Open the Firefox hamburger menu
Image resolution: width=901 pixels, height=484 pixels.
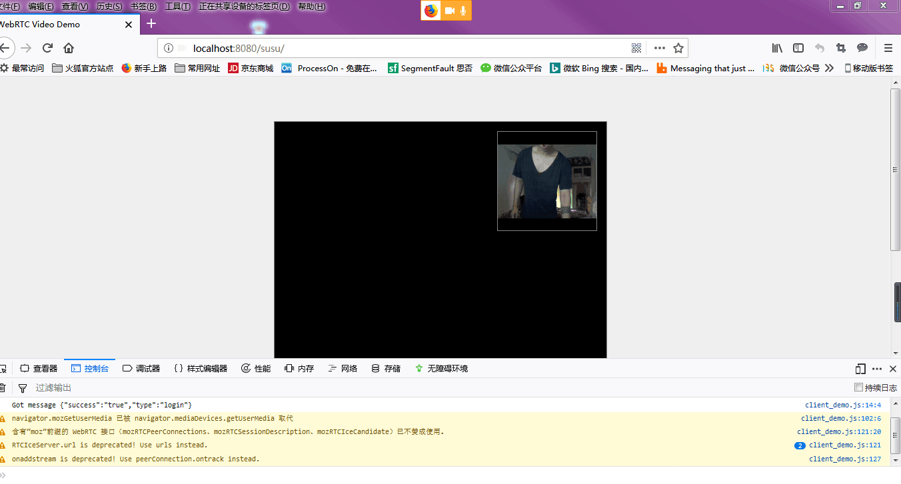coord(888,48)
